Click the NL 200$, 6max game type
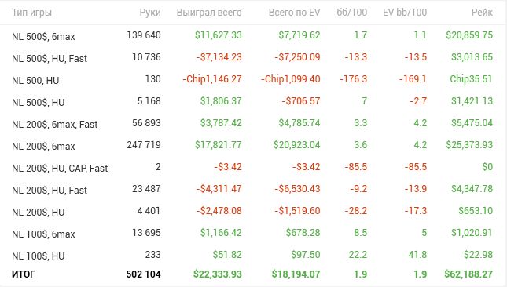Image resolution: width=507 pixels, height=287 pixels. (x=43, y=146)
